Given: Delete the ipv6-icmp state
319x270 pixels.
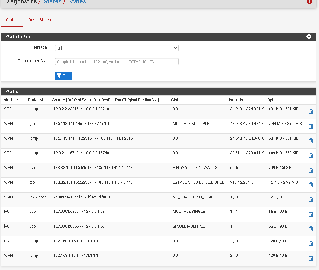Looking at the screenshot, I should pyautogui.click(x=310, y=200).
